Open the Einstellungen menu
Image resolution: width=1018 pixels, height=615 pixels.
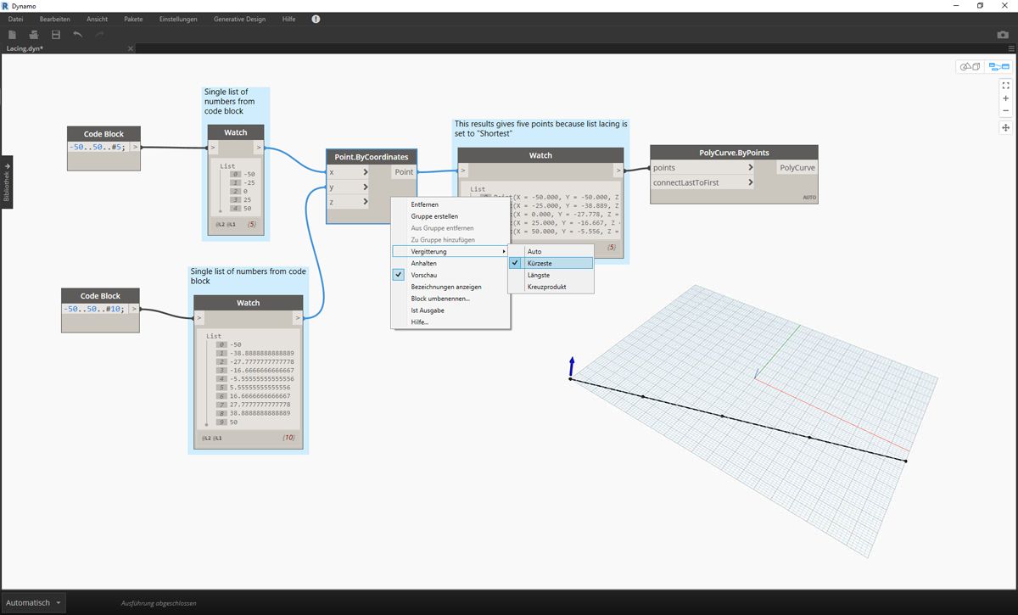coord(178,19)
